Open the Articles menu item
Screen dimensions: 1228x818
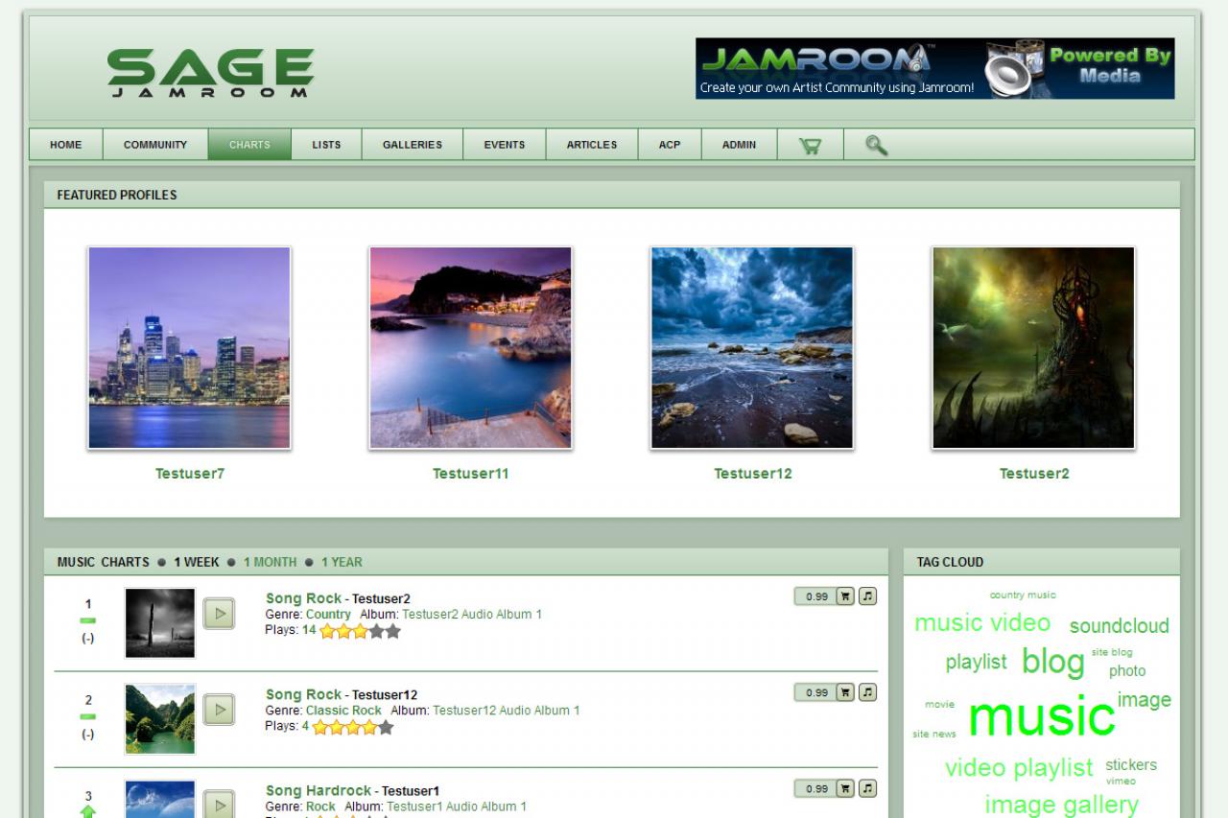coord(592,145)
